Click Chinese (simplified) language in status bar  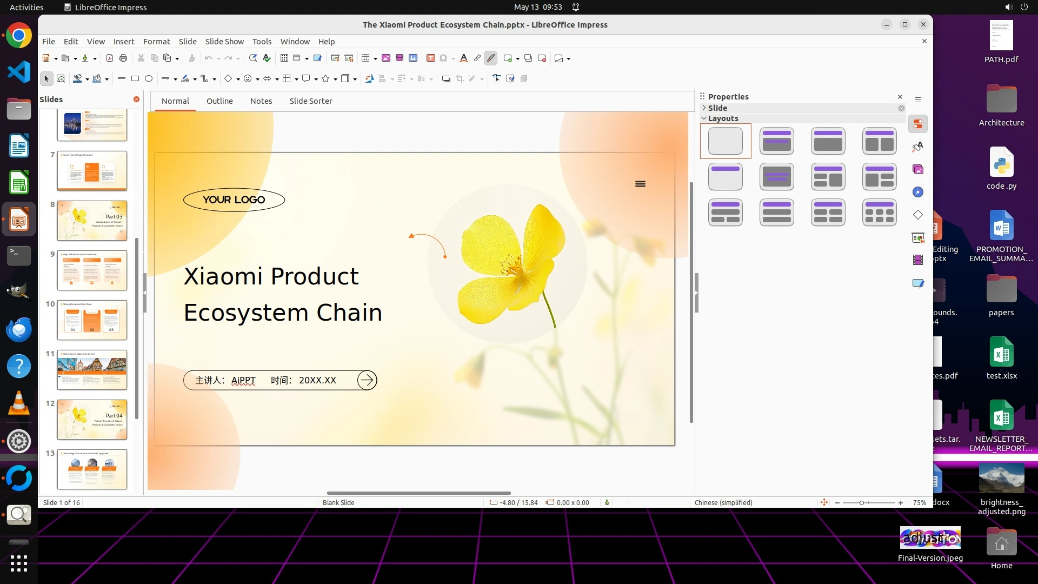coord(723,503)
